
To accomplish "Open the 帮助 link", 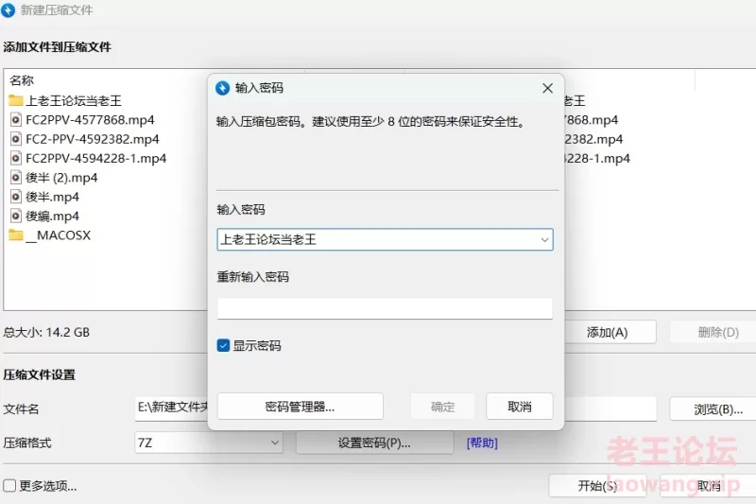I will click(x=482, y=443).
